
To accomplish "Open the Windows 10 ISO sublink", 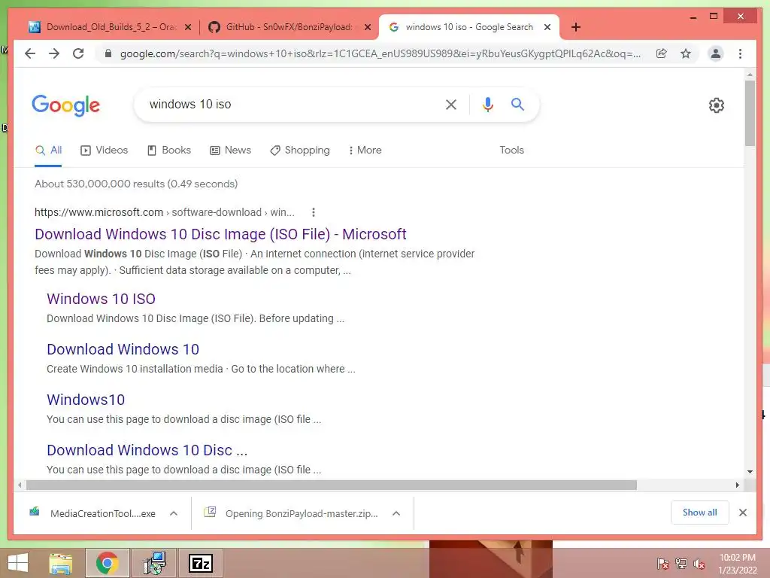I will click(x=102, y=299).
